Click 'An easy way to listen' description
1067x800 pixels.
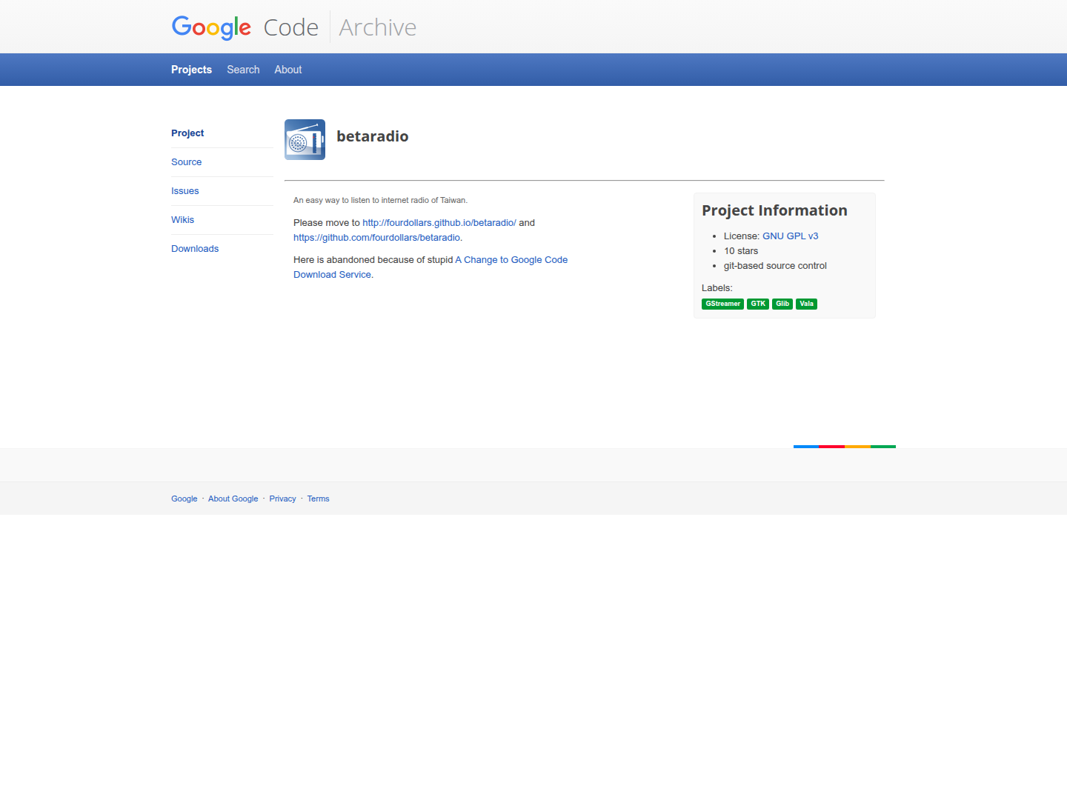[x=380, y=201]
